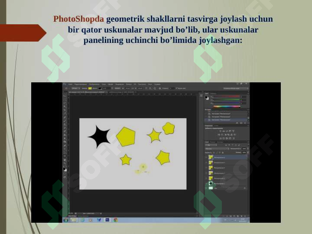The height and width of the screenshot is (234, 312).
Task: Adjust the blue slider in the Color panel
Action: click(227, 103)
